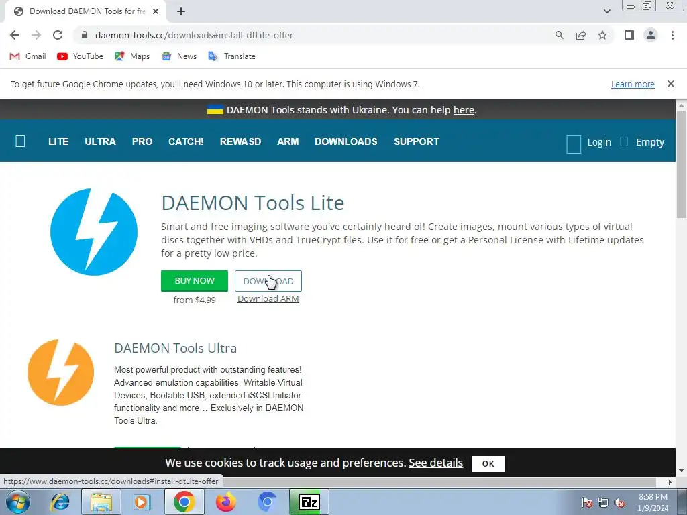The image size is (687, 515).
Task: Click the taskbar clock showing 8:58 PM
Action: click(x=653, y=502)
